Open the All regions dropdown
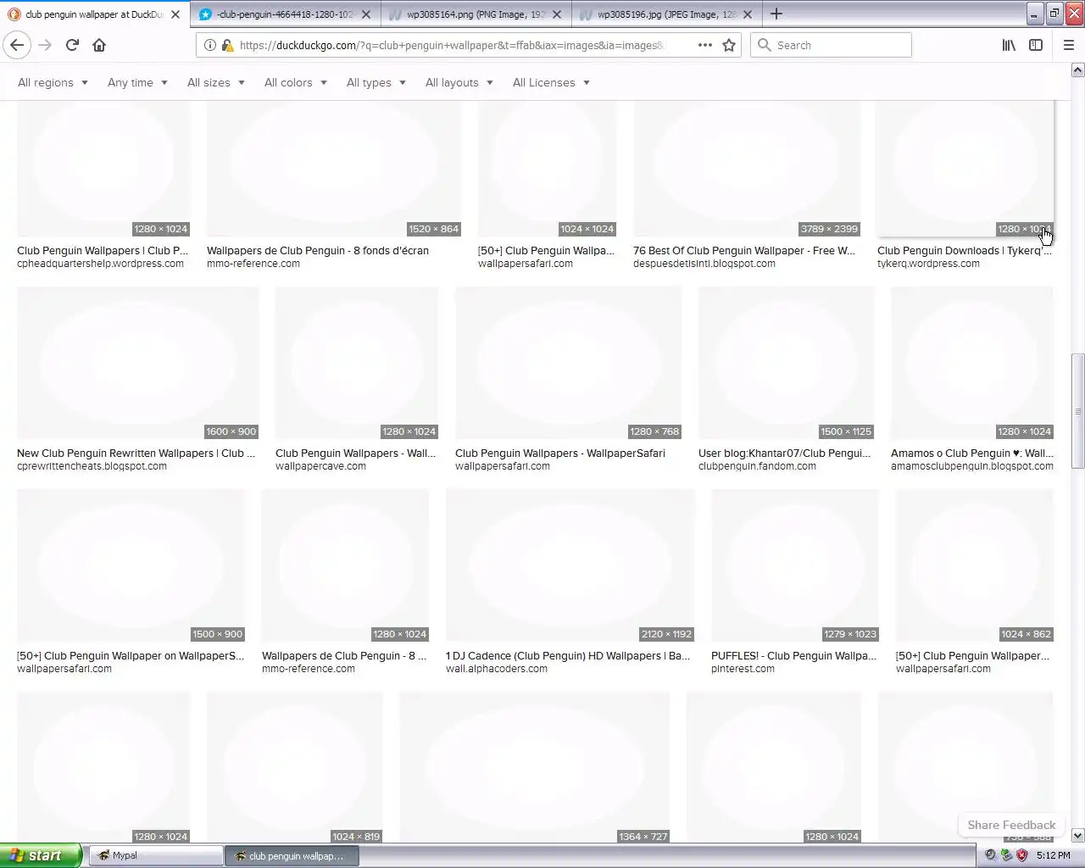Viewport: 1085px width, 868px height. (53, 82)
